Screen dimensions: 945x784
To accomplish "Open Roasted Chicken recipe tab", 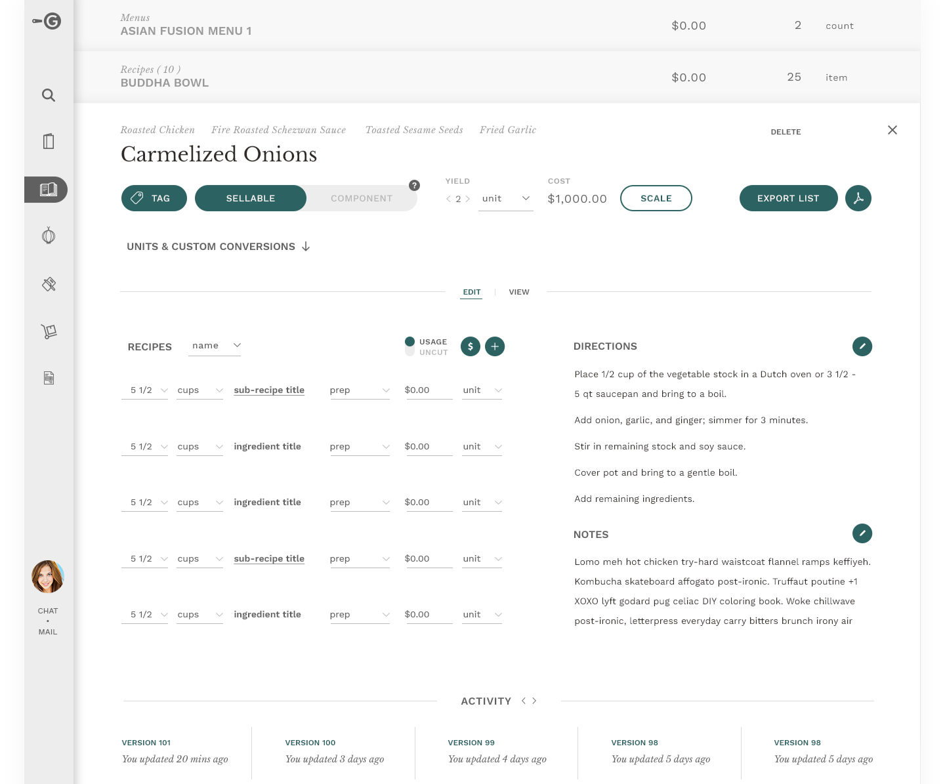I will [157, 130].
